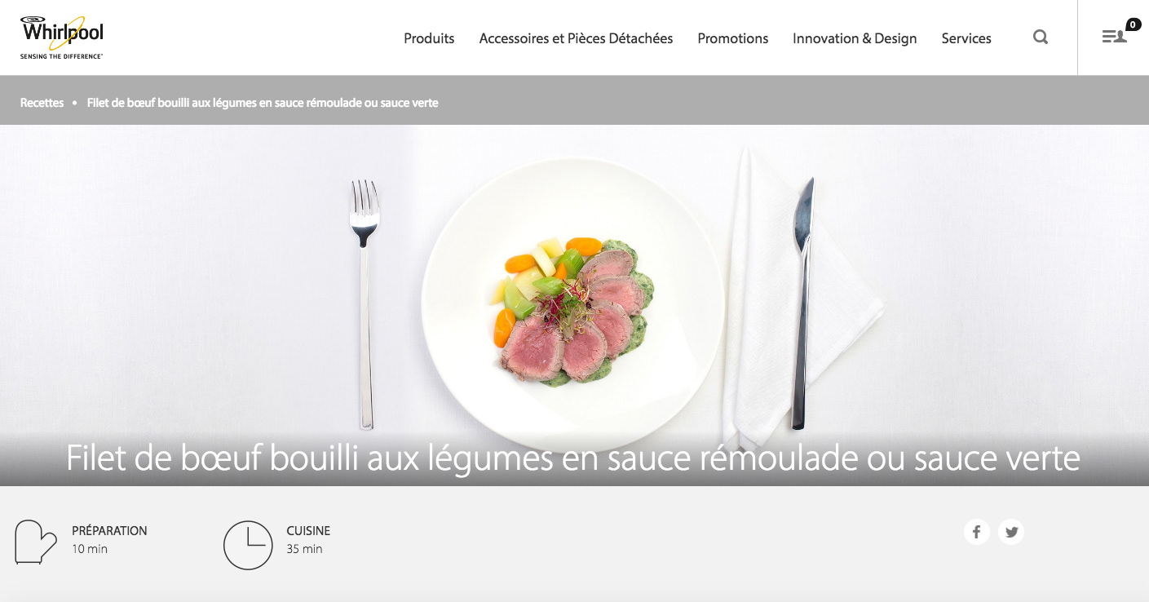Open the Innovation & Design menu
Viewport: 1149px width, 602px height.
coord(855,38)
